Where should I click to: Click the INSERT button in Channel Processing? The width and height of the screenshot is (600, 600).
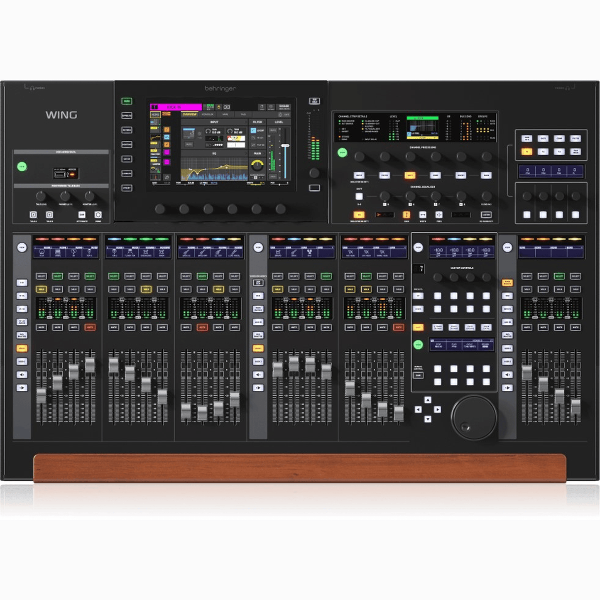point(461,175)
